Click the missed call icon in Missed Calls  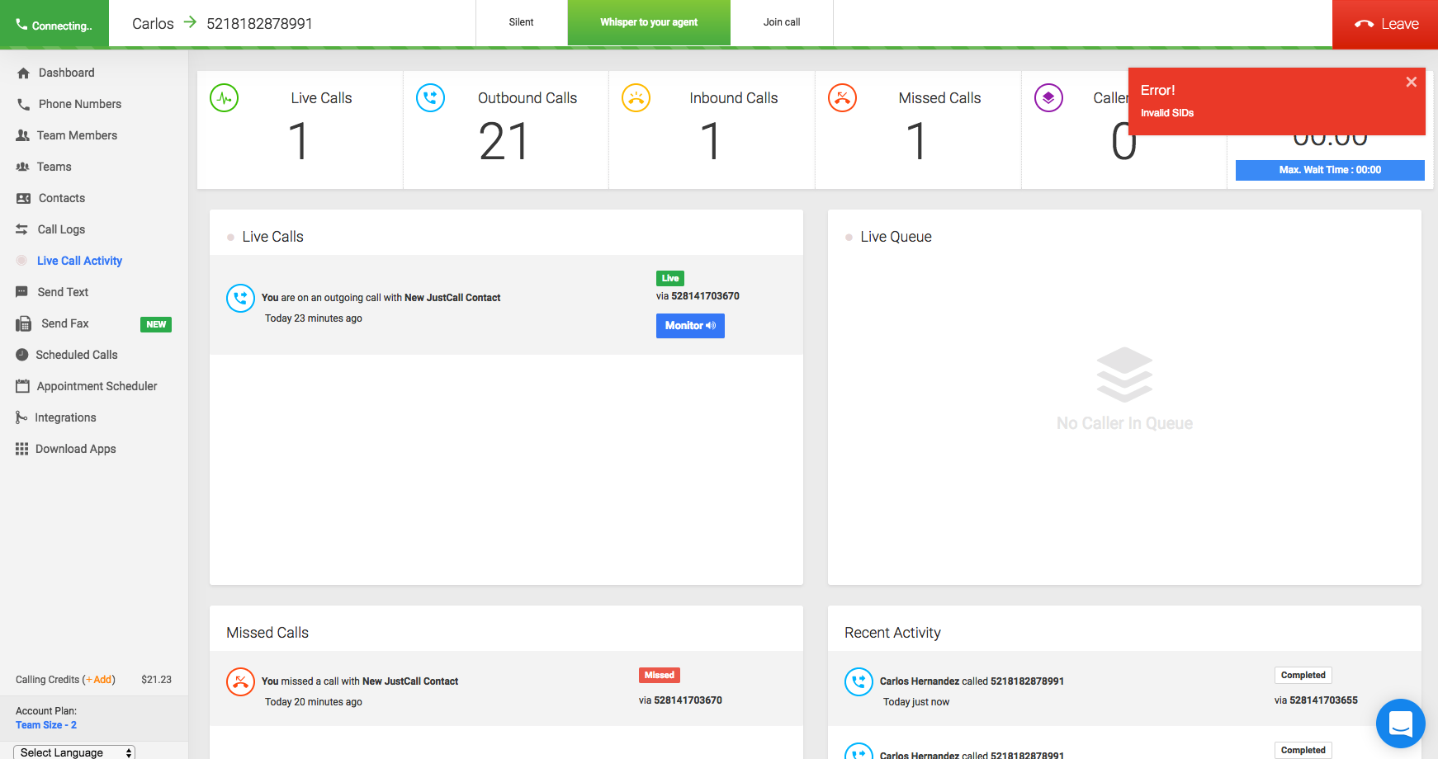(240, 681)
